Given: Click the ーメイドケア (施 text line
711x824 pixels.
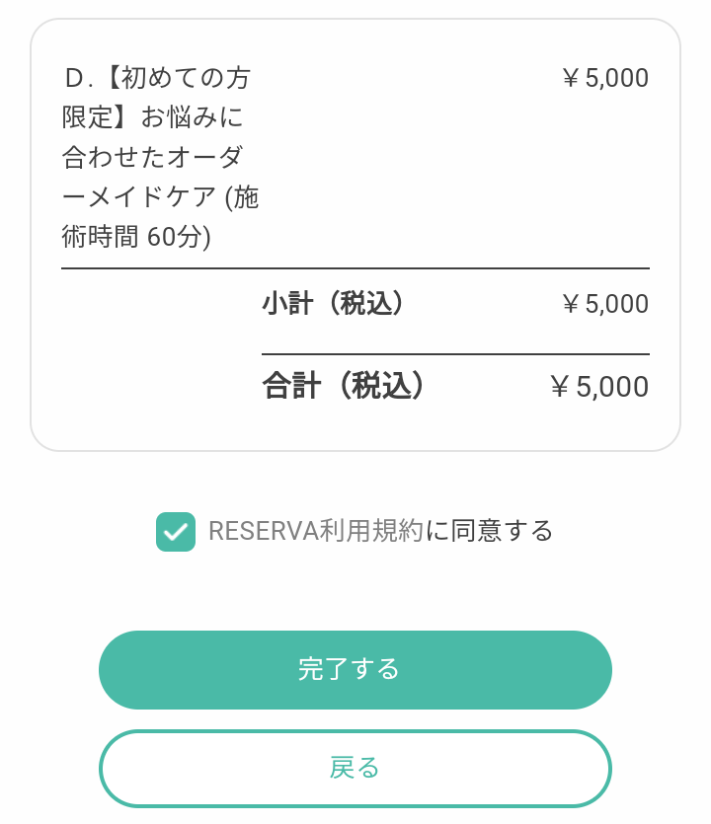Looking at the screenshot, I should click(160, 197).
